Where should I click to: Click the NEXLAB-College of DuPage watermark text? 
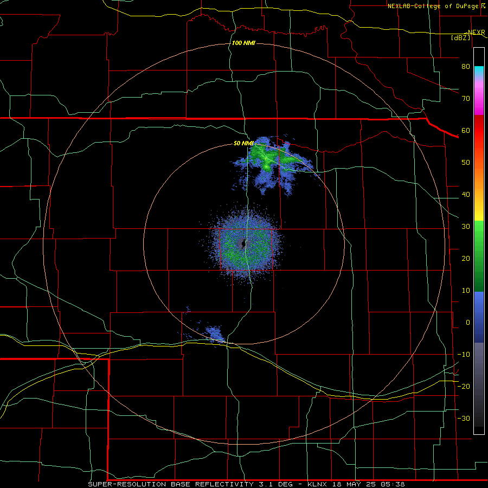[433, 6]
